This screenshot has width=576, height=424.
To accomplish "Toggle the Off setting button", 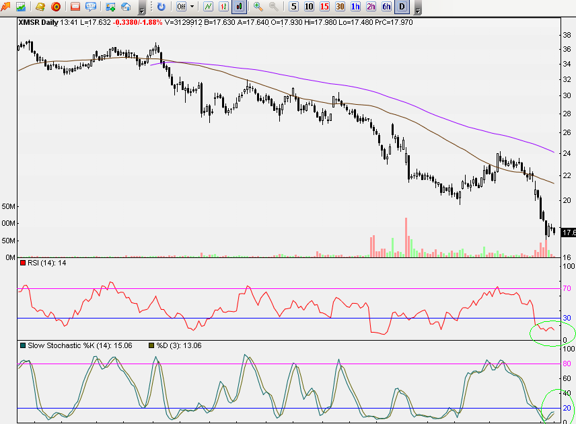I will click(x=180, y=7).
